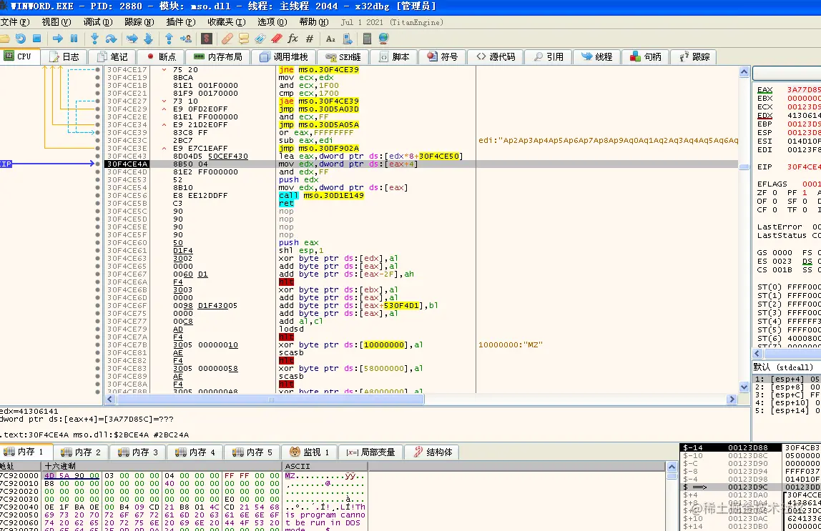821x531 pixels.
Task: Open the 监视 1 watch tab
Action: (x=310, y=452)
